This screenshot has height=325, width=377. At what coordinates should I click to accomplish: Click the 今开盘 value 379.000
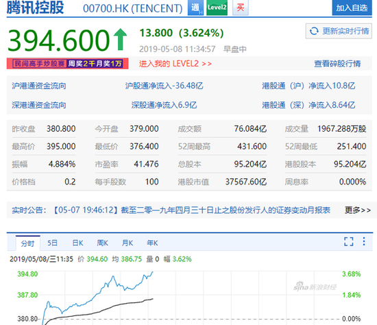(144, 129)
